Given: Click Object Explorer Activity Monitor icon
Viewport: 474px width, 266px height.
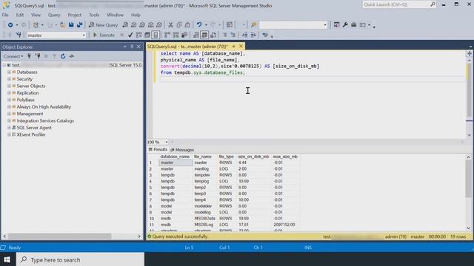Looking at the screenshot, I should point(72,56).
